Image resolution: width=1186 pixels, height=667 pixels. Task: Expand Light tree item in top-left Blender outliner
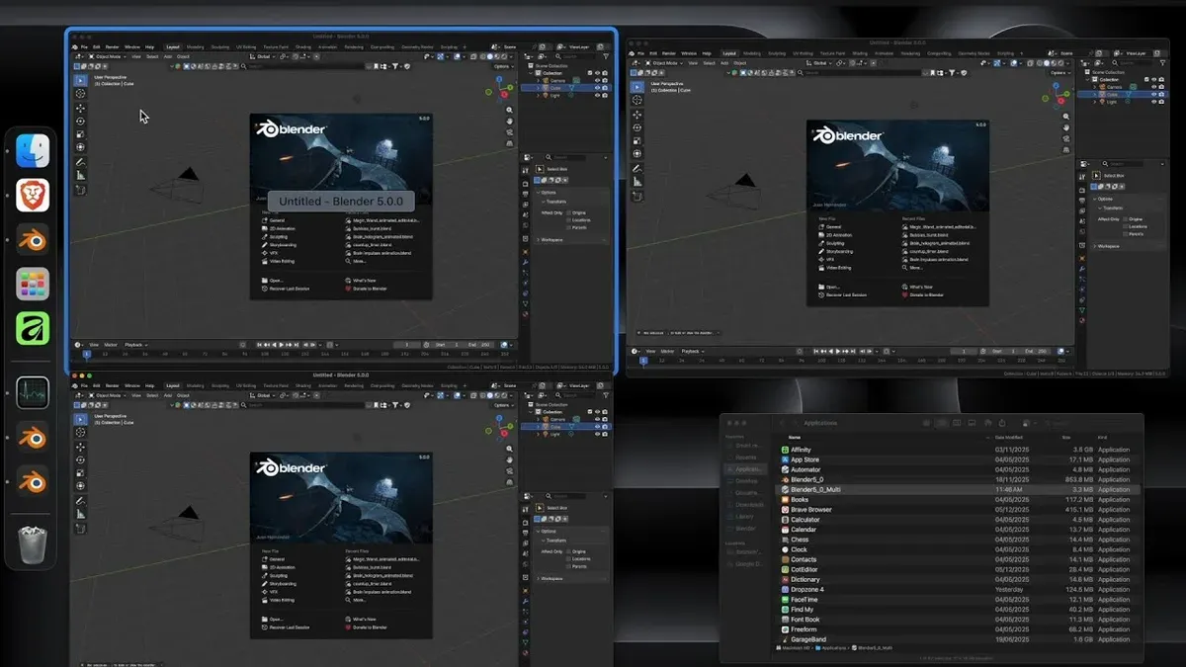(x=539, y=95)
